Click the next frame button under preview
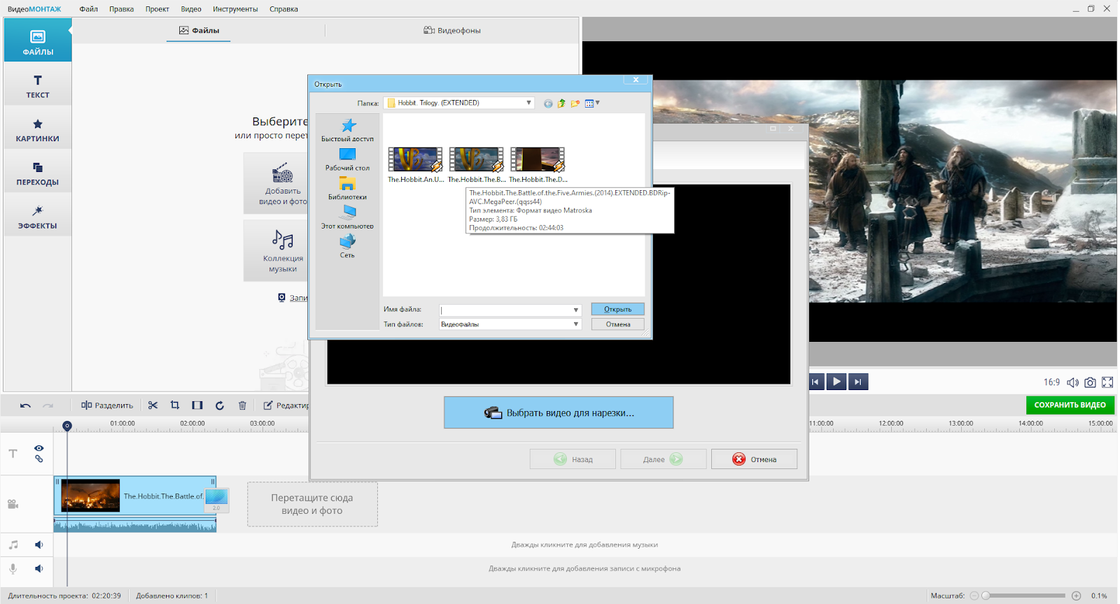This screenshot has height=604, width=1120. tap(858, 382)
